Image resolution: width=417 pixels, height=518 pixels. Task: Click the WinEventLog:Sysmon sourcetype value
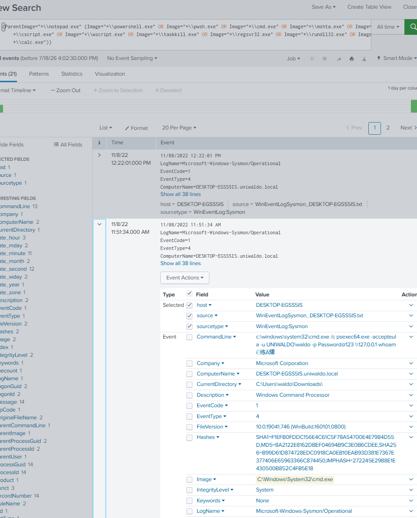[x=281, y=326]
